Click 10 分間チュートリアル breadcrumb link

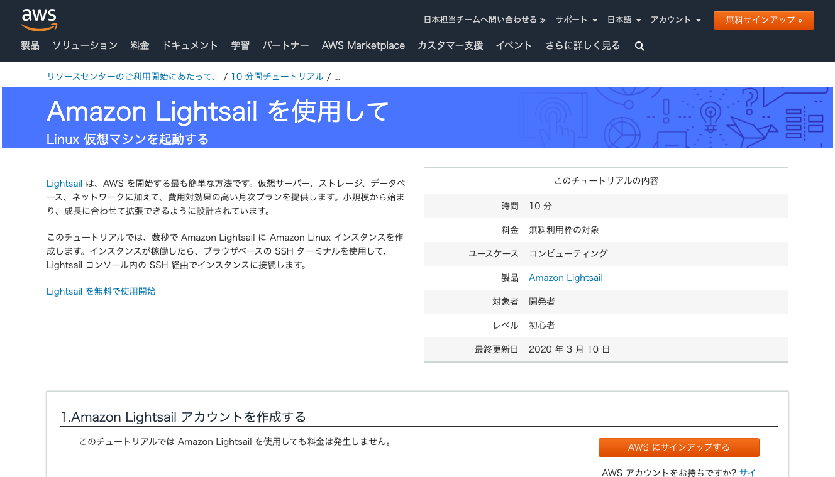pos(277,77)
